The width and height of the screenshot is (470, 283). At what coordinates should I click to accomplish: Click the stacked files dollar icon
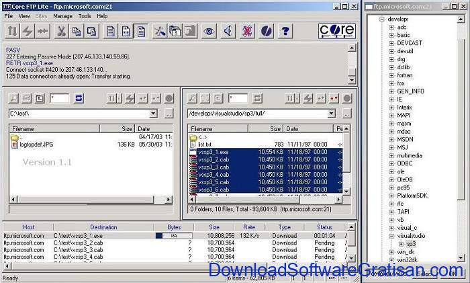(175, 31)
